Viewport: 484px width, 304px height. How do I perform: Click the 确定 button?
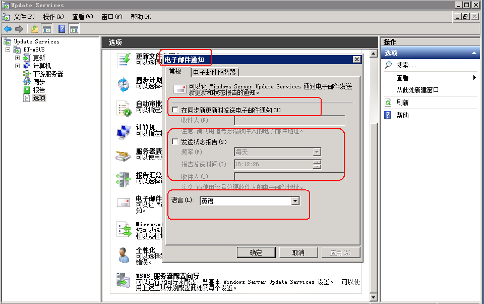pyautogui.click(x=256, y=252)
